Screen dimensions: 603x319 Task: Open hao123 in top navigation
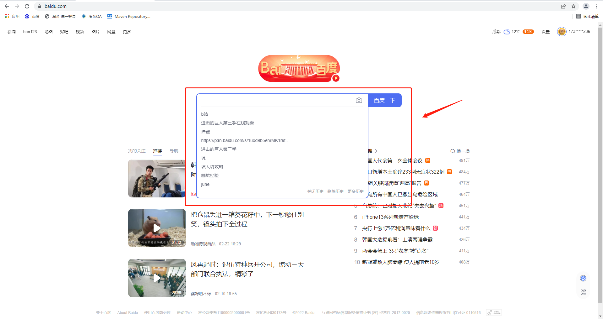[x=30, y=32]
